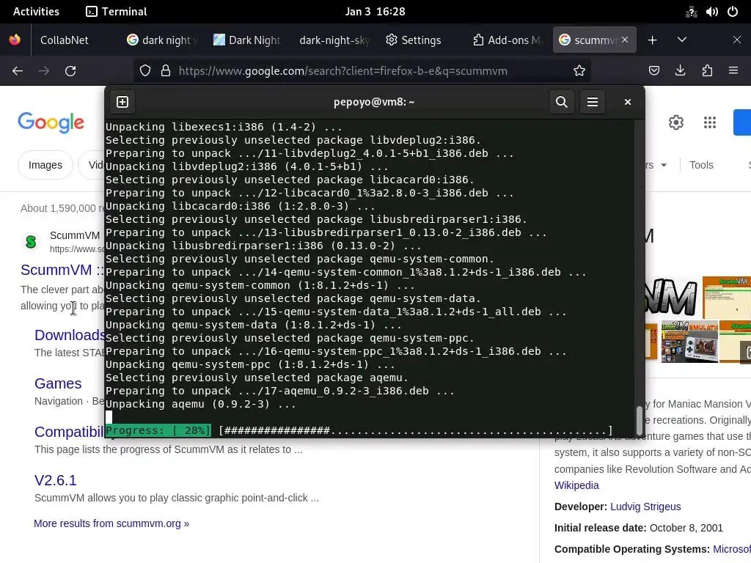Image resolution: width=751 pixels, height=563 pixels.
Task: Click the terminal search magnifier icon
Action: 561,102
